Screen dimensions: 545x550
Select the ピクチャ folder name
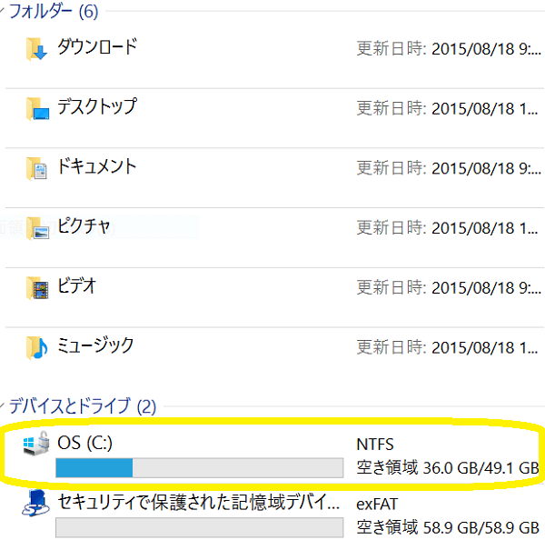[84, 225]
